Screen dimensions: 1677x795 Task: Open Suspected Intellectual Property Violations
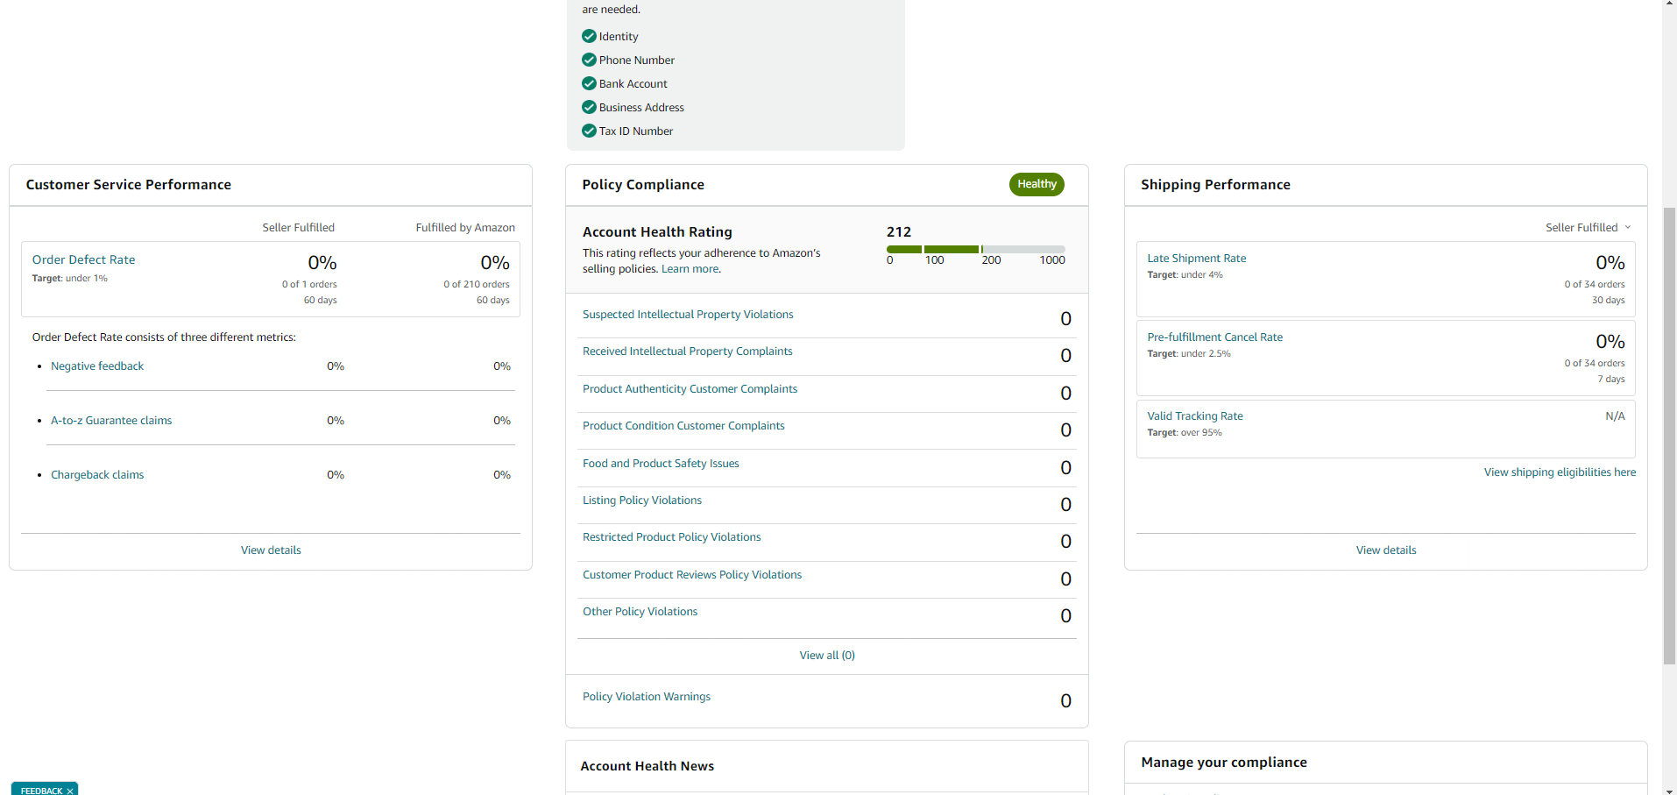[688, 314]
